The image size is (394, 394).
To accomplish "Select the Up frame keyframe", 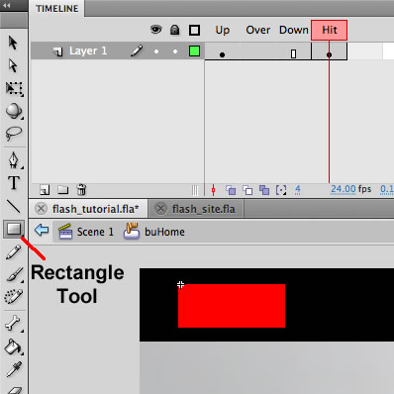I will (x=222, y=55).
